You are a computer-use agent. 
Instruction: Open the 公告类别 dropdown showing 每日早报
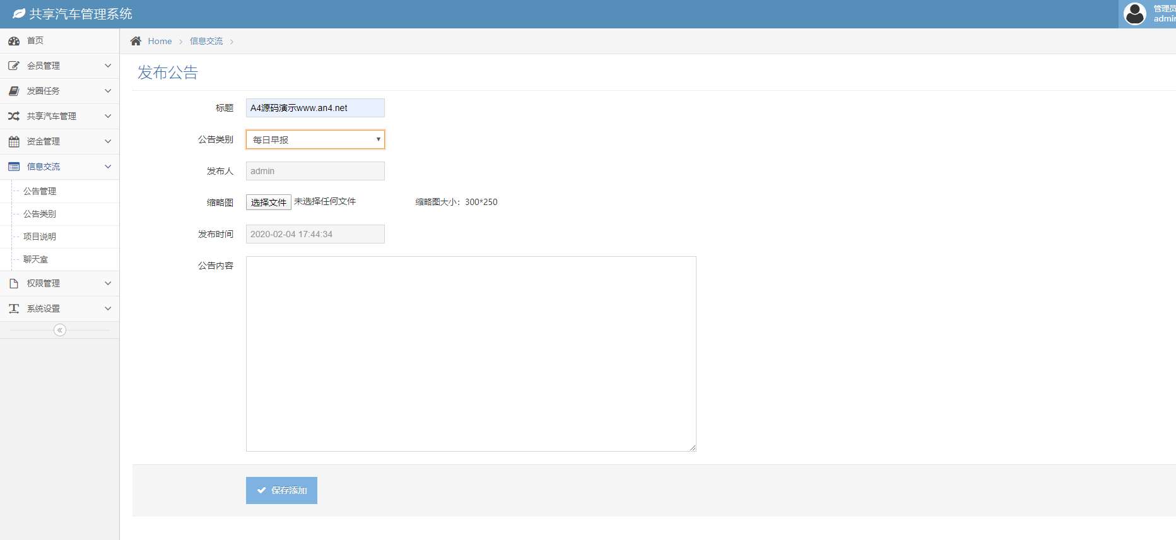point(315,139)
